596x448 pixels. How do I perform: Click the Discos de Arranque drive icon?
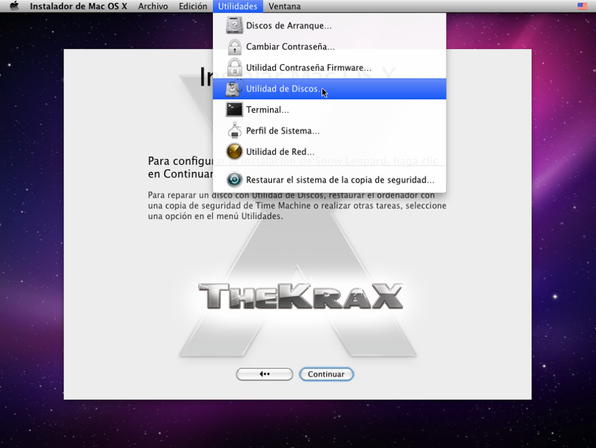(x=234, y=26)
